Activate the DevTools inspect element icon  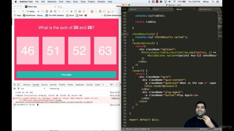15,85
